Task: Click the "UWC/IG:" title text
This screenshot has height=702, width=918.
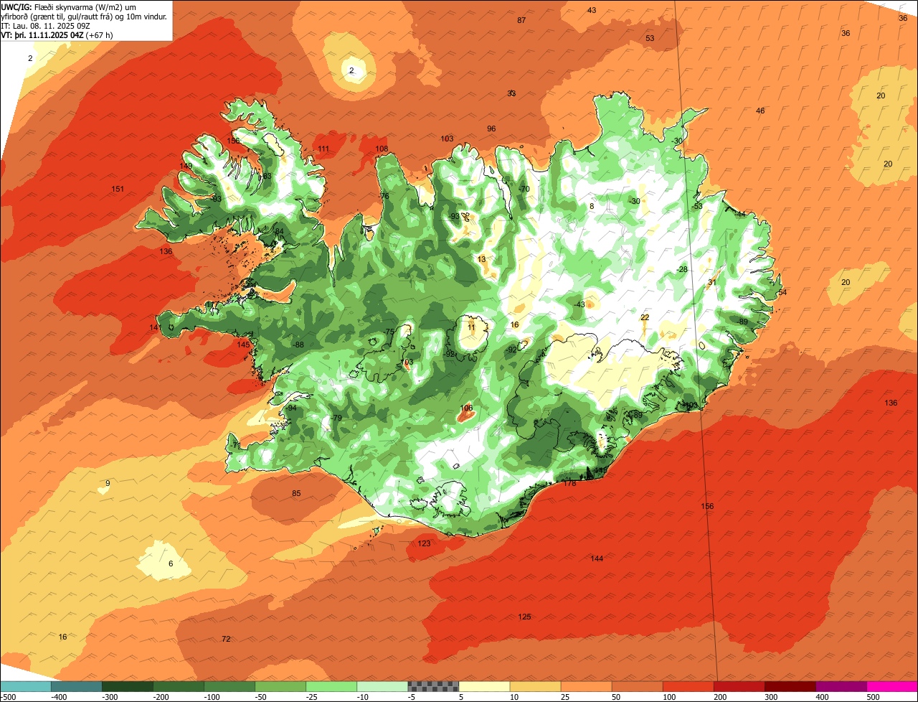Action: [x=16, y=6]
